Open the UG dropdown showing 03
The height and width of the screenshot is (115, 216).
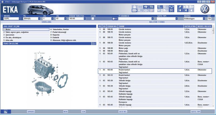65,19
